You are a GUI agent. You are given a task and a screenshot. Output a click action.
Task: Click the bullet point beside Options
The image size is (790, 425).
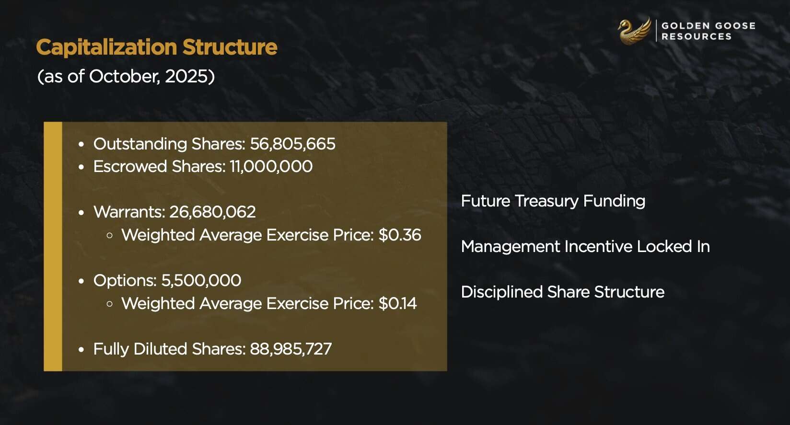[x=81, y=281]
